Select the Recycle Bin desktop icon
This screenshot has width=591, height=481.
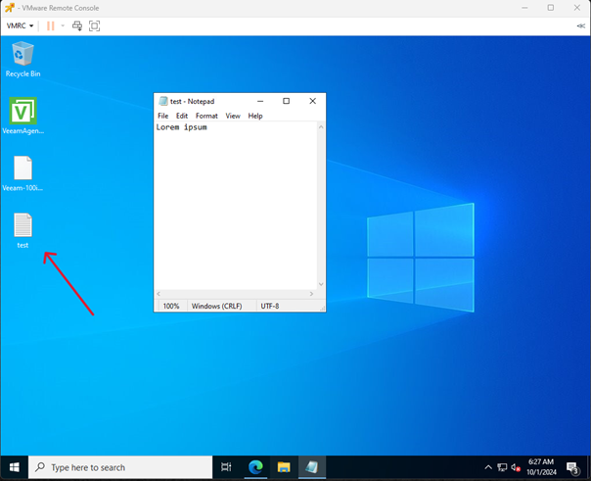[23, 55]
